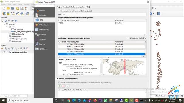Screen dimensions: 184x103
Task: Click New Print Layout icon
Action: [x=22, y=8]
